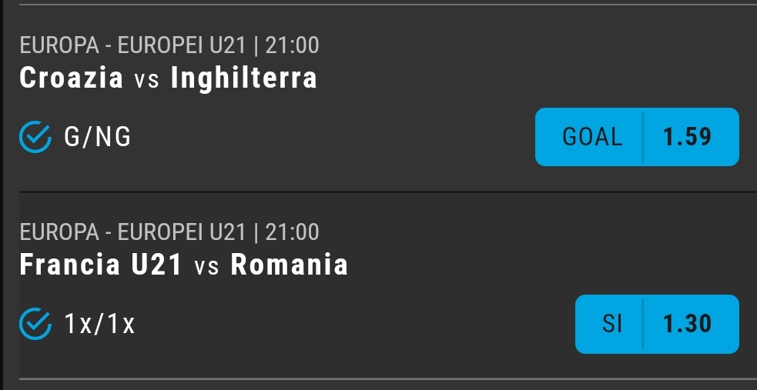
Task: Click the vs text between Croazia and Inghilterra
Action: [147, 80]
